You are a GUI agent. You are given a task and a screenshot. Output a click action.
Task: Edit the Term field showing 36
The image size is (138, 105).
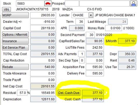tap(80, 22)
